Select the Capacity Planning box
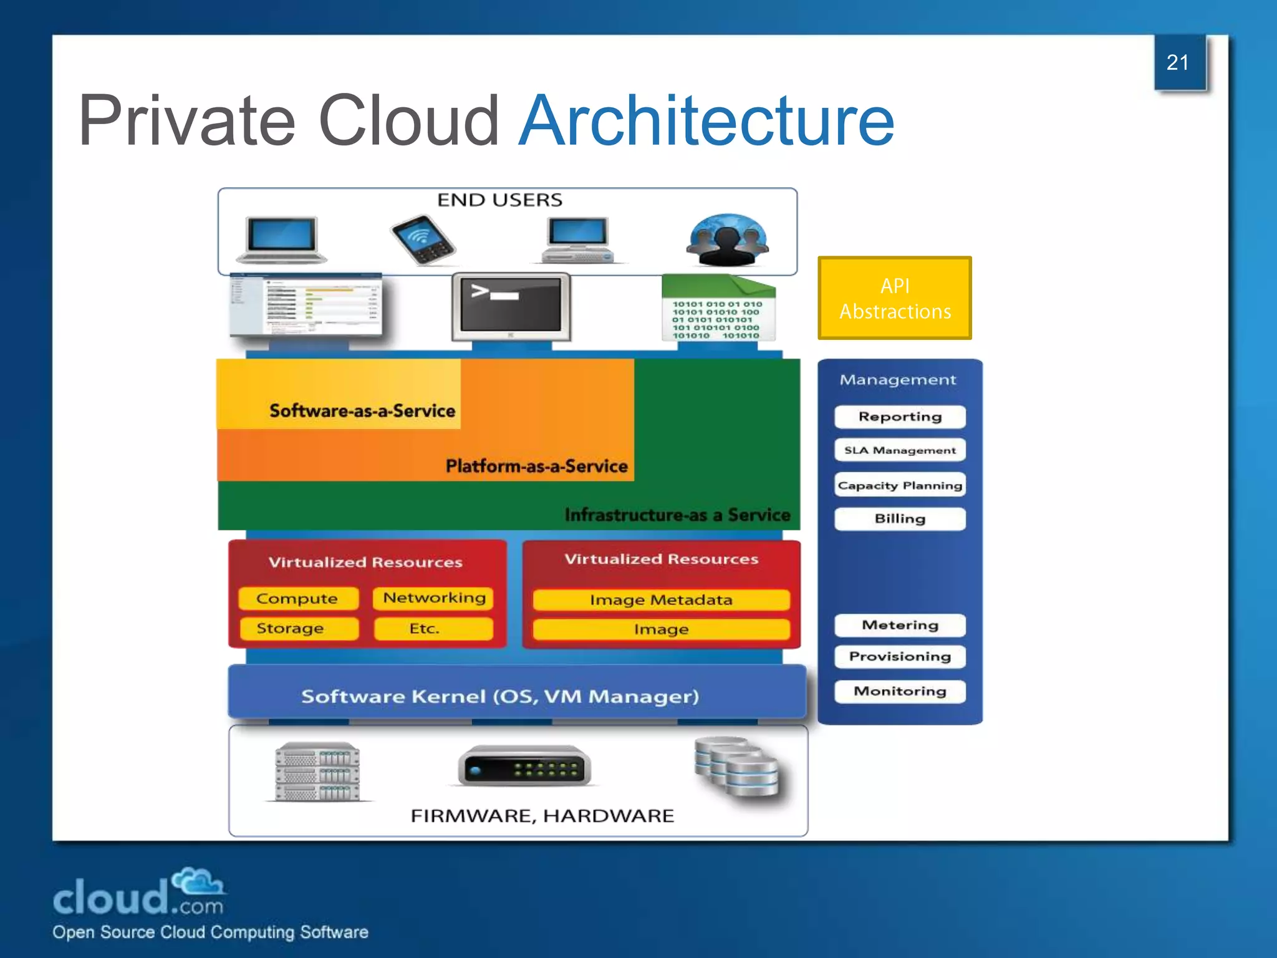The width and height of the screenshot is (1277, 958). (900, 485)
